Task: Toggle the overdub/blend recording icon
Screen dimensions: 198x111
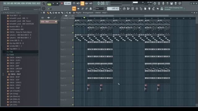Action: pos(87,3)
